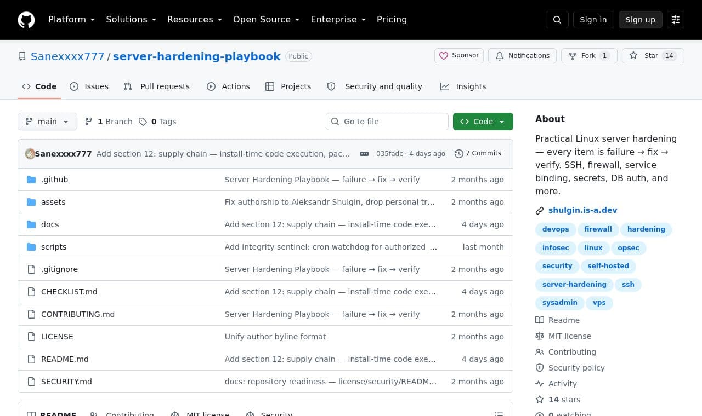Expand the Open Source menu

point(267,20)
